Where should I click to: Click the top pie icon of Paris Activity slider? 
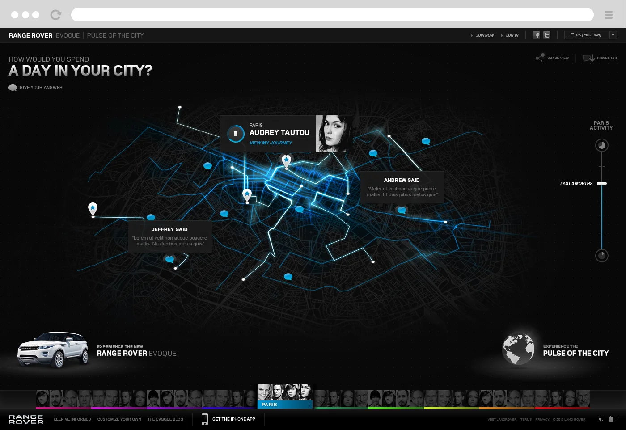pyautogui.click(x=602, y=145)
